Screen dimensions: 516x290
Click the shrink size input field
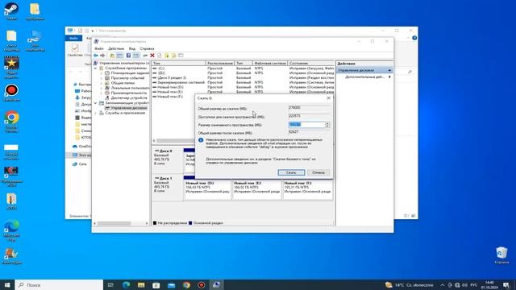point(306,125)
